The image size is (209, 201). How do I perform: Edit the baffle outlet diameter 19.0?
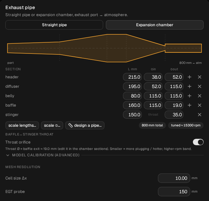point(174,105)
